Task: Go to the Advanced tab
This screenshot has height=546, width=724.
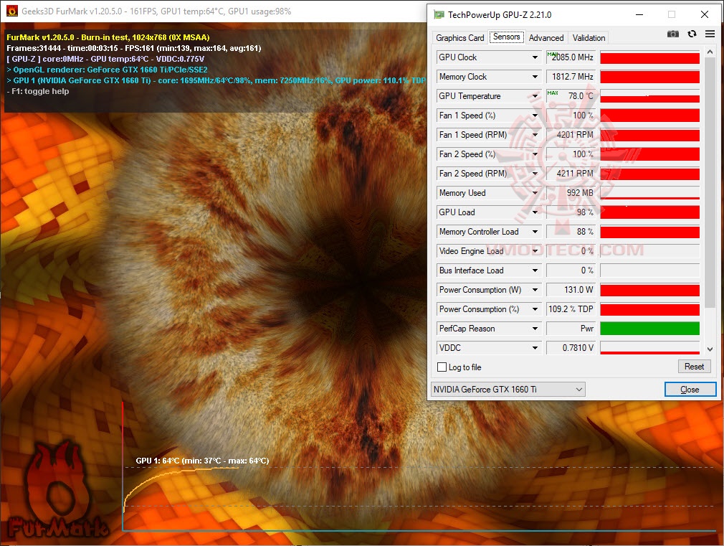Action: 546,38
